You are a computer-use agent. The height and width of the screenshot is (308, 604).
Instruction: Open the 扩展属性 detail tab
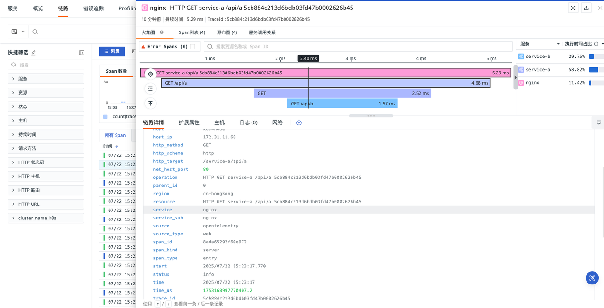click(x=189, y=122)
